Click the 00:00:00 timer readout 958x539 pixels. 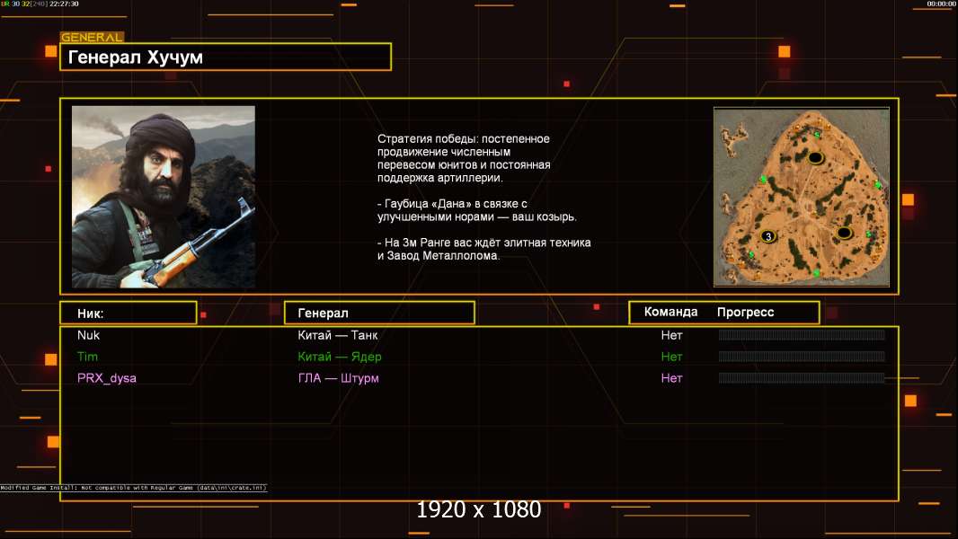(941, 4)
